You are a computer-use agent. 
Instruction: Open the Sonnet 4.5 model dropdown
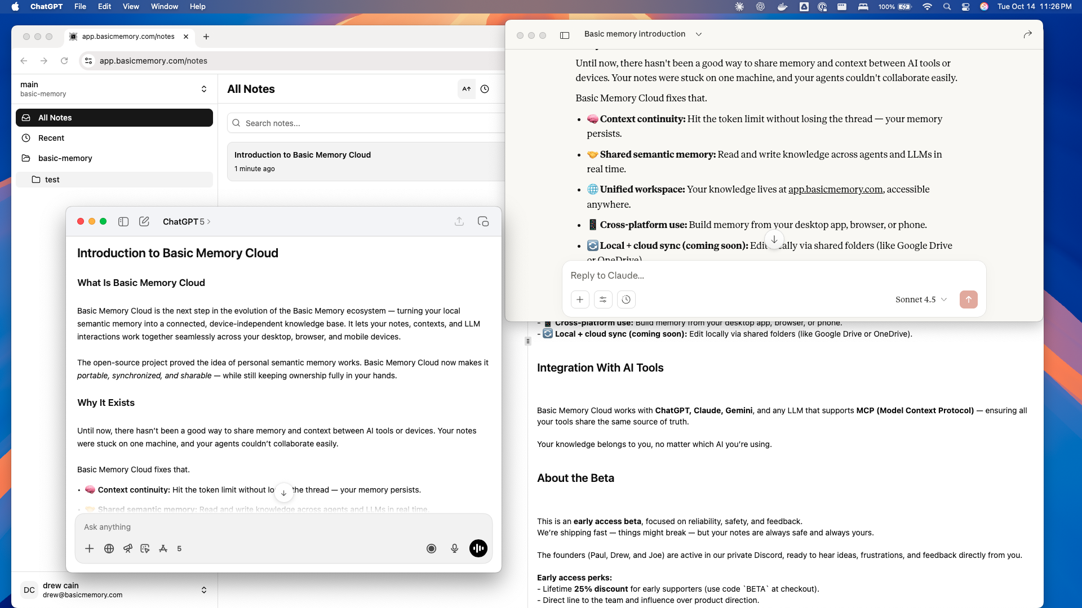click(921, 299)
